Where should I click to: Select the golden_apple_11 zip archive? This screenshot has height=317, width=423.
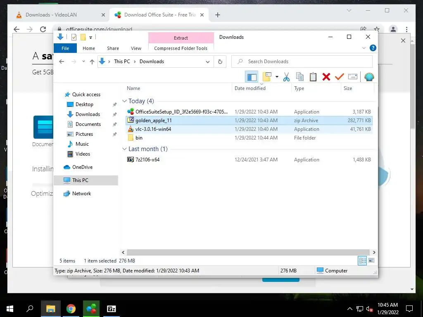click(249, 120)
